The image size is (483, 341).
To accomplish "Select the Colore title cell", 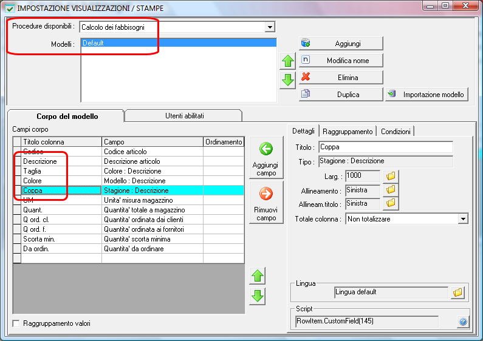I will click(61, 181).
